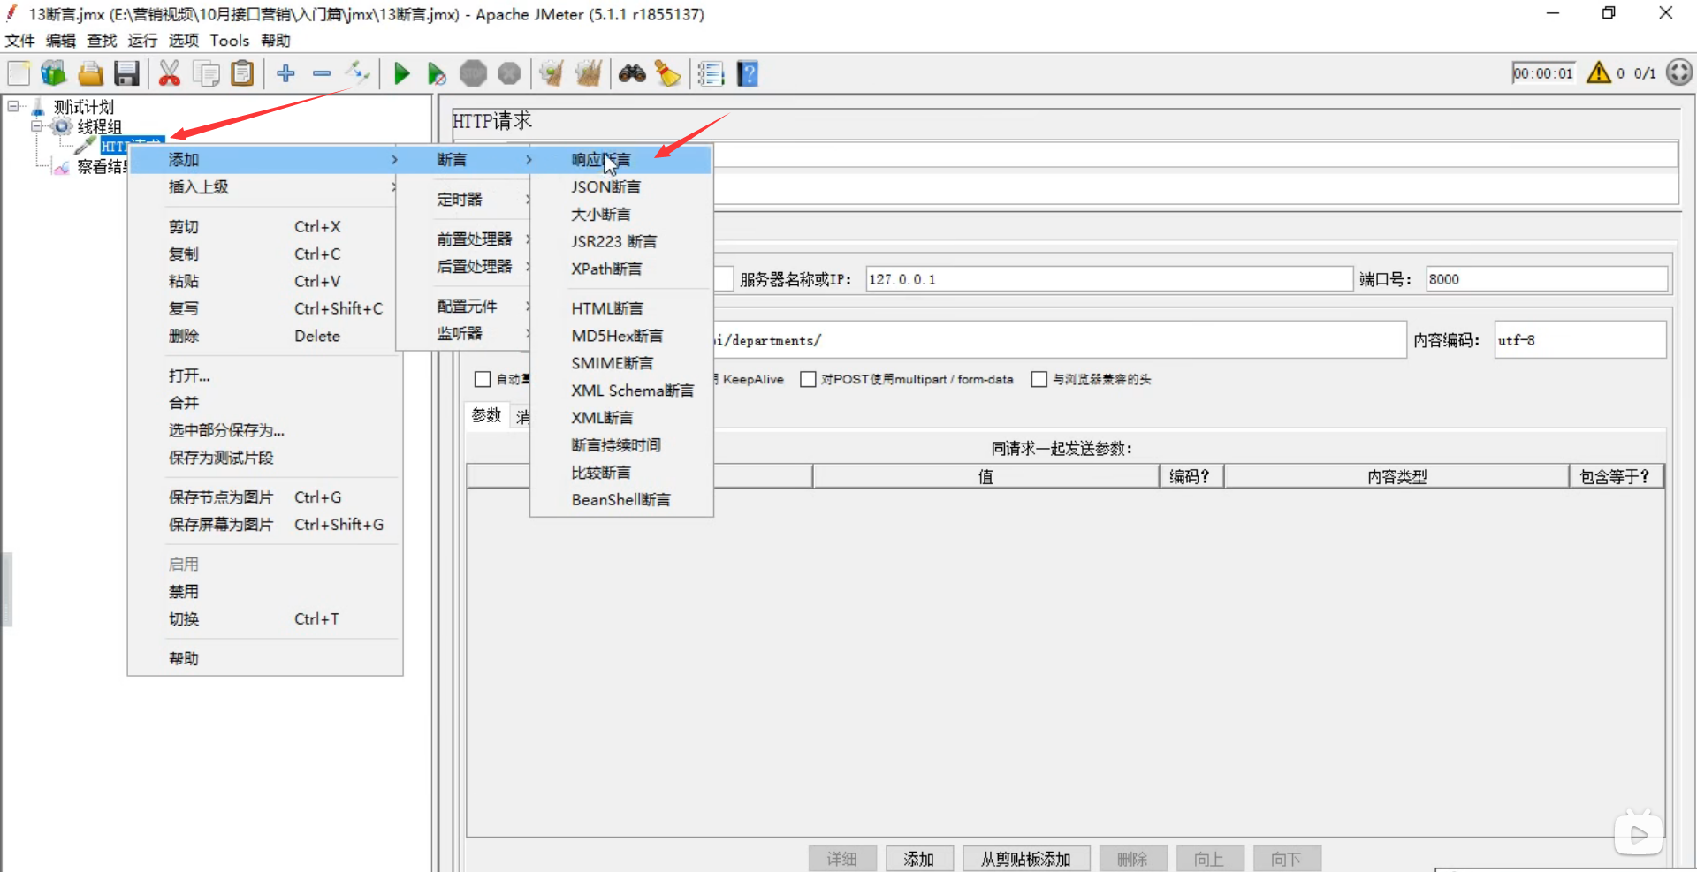Expand the 断言 submenu
Screen dimensions: 1697x872
click(465, 160)
